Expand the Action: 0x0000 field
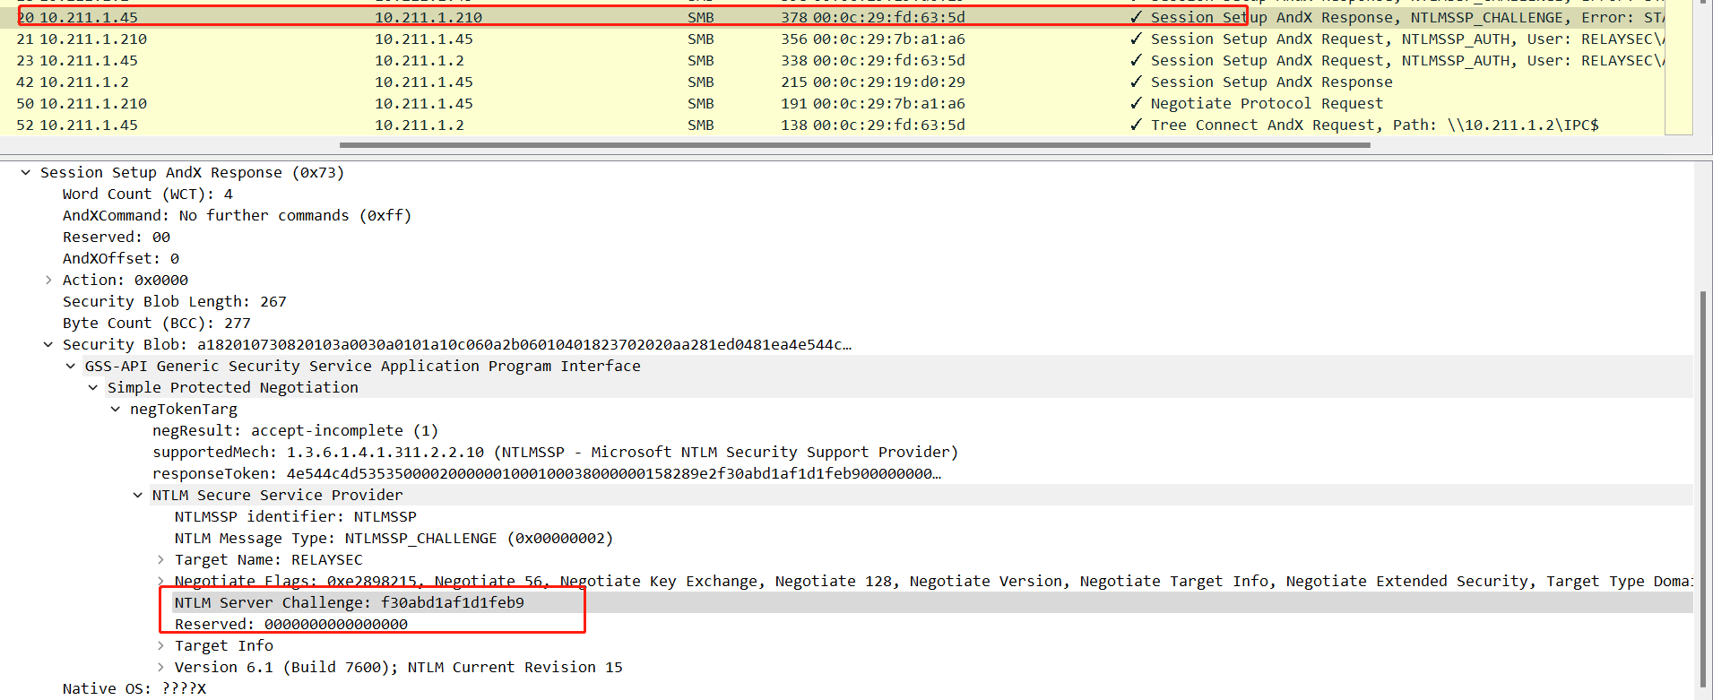This screenshot has height=700, width=1713. click(x=48, y=281)
